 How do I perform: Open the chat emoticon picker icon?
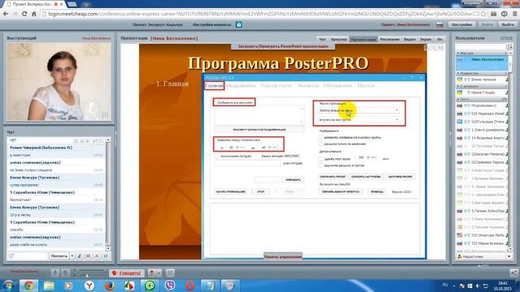point(11,256)
